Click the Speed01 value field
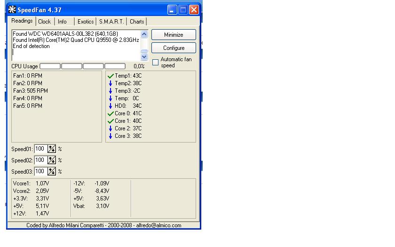395x247 pixels. [40, 149]
